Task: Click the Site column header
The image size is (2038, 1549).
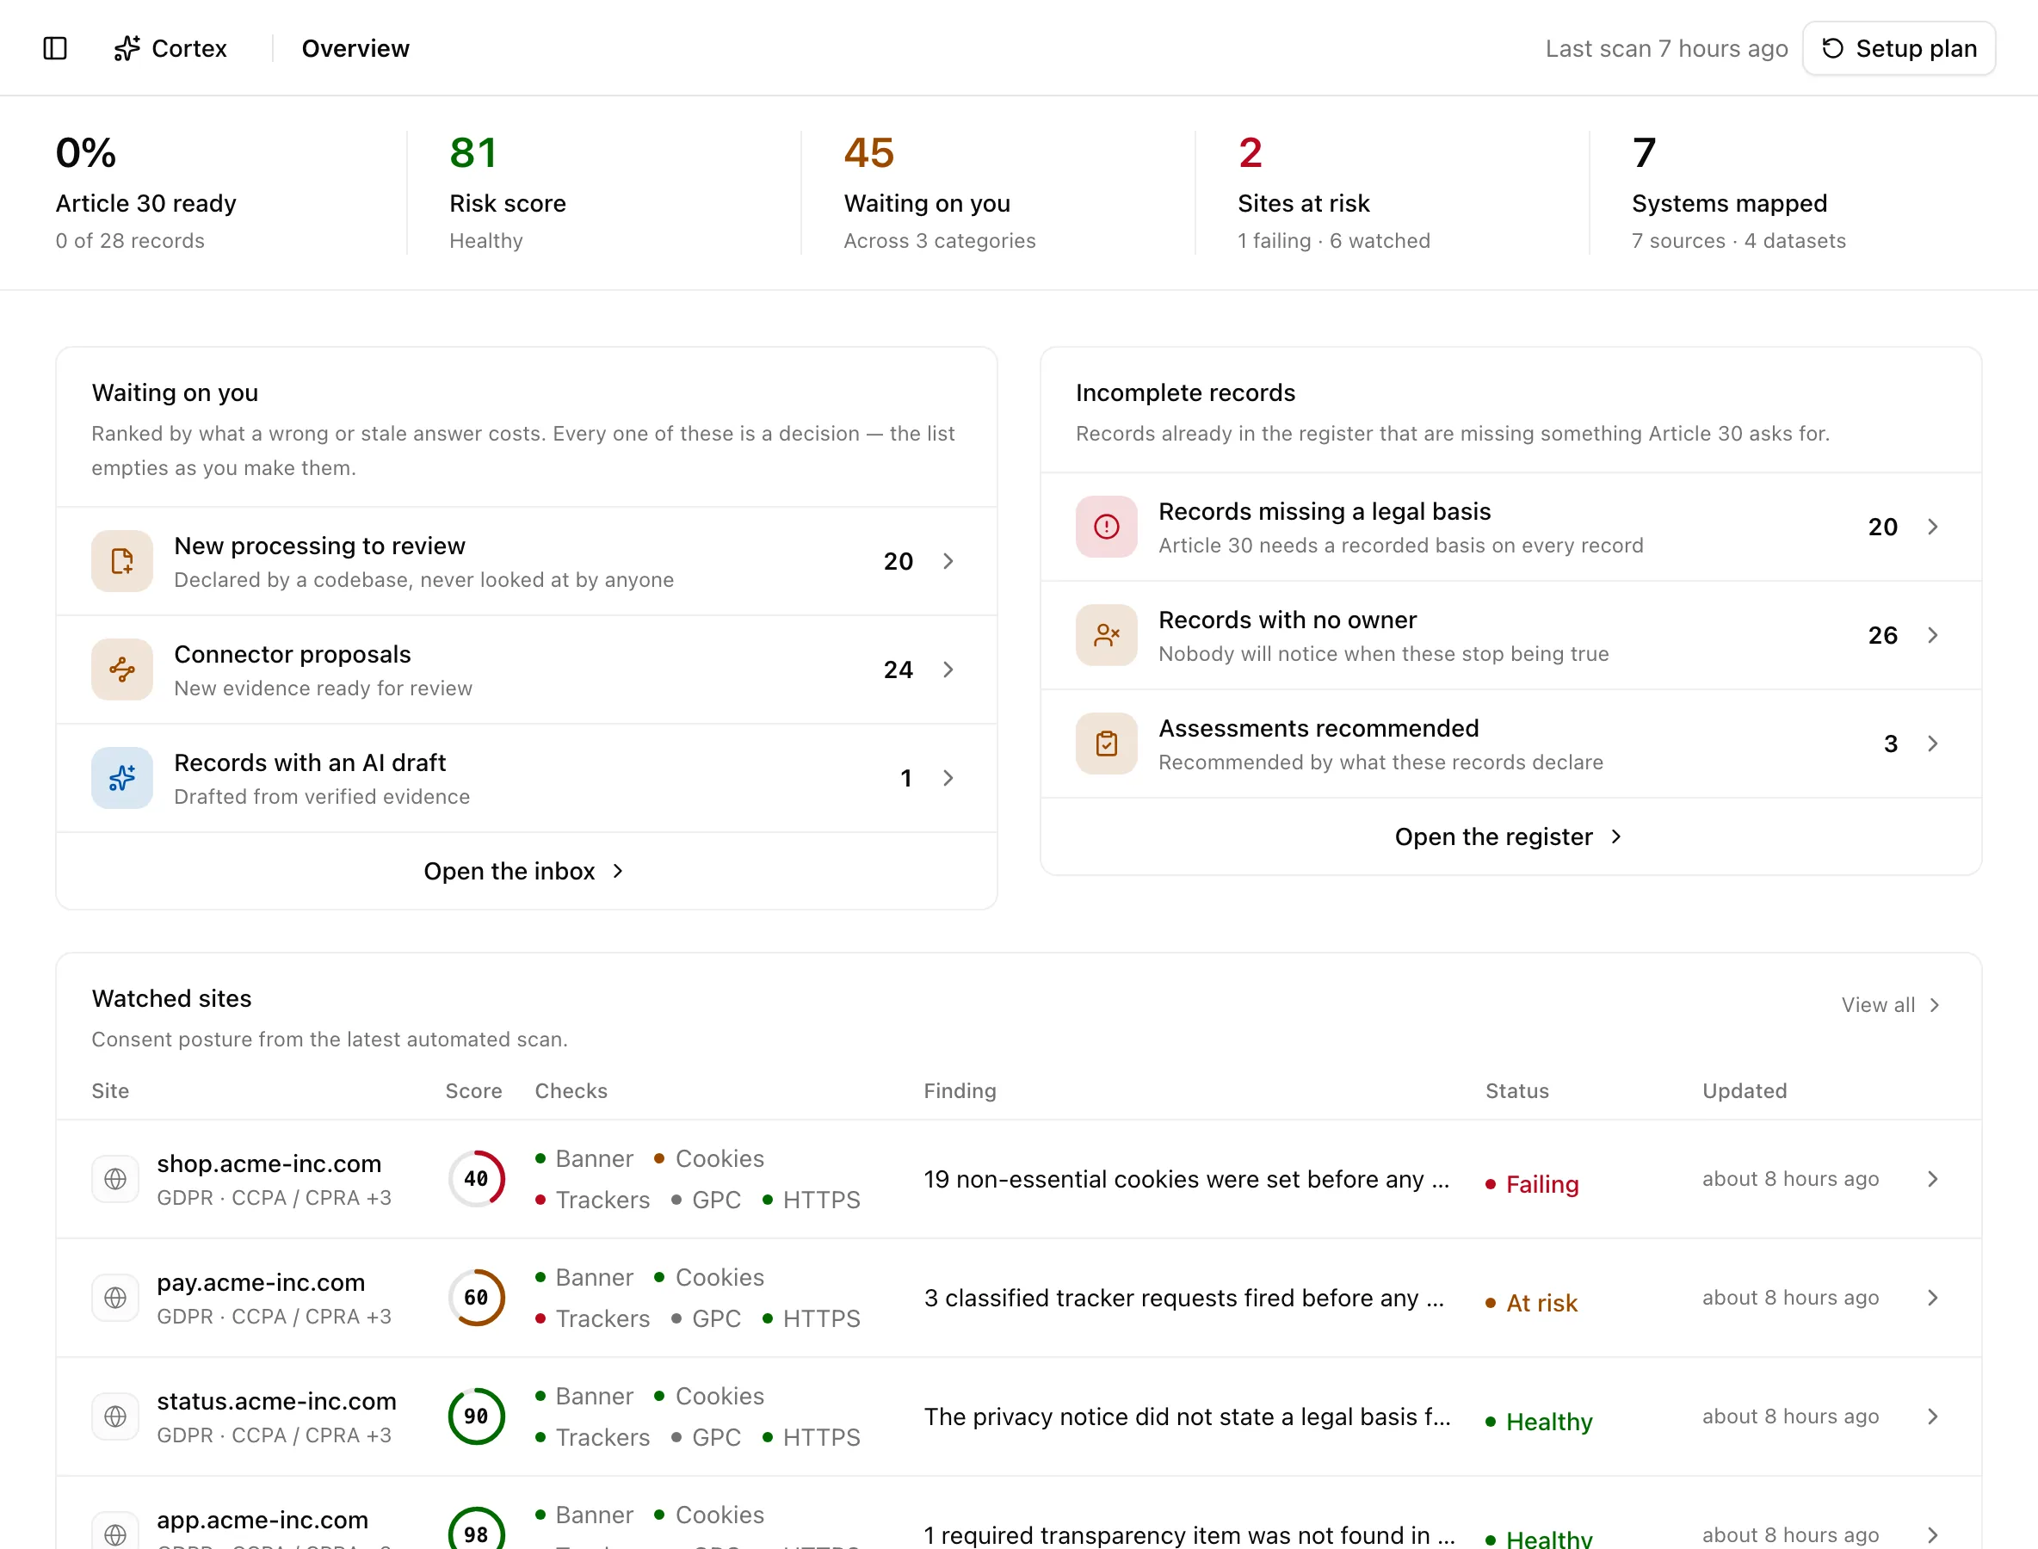Action: click(x=110, y=1091)
